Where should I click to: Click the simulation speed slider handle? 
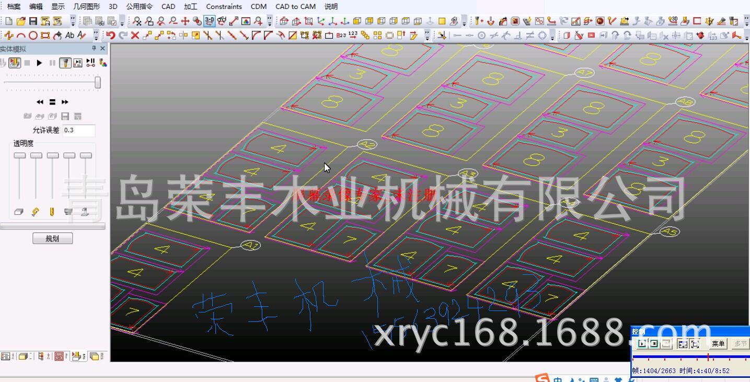pos(97,83)
